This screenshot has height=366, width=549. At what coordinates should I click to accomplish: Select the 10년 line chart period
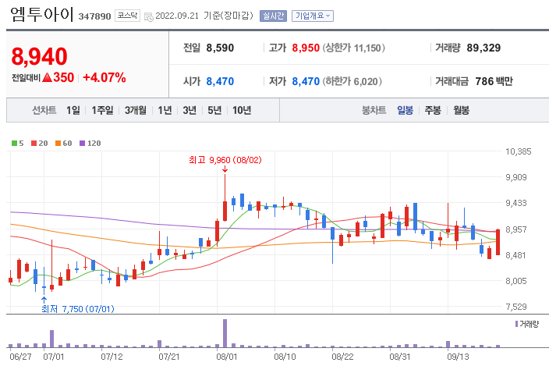point(242,110)
